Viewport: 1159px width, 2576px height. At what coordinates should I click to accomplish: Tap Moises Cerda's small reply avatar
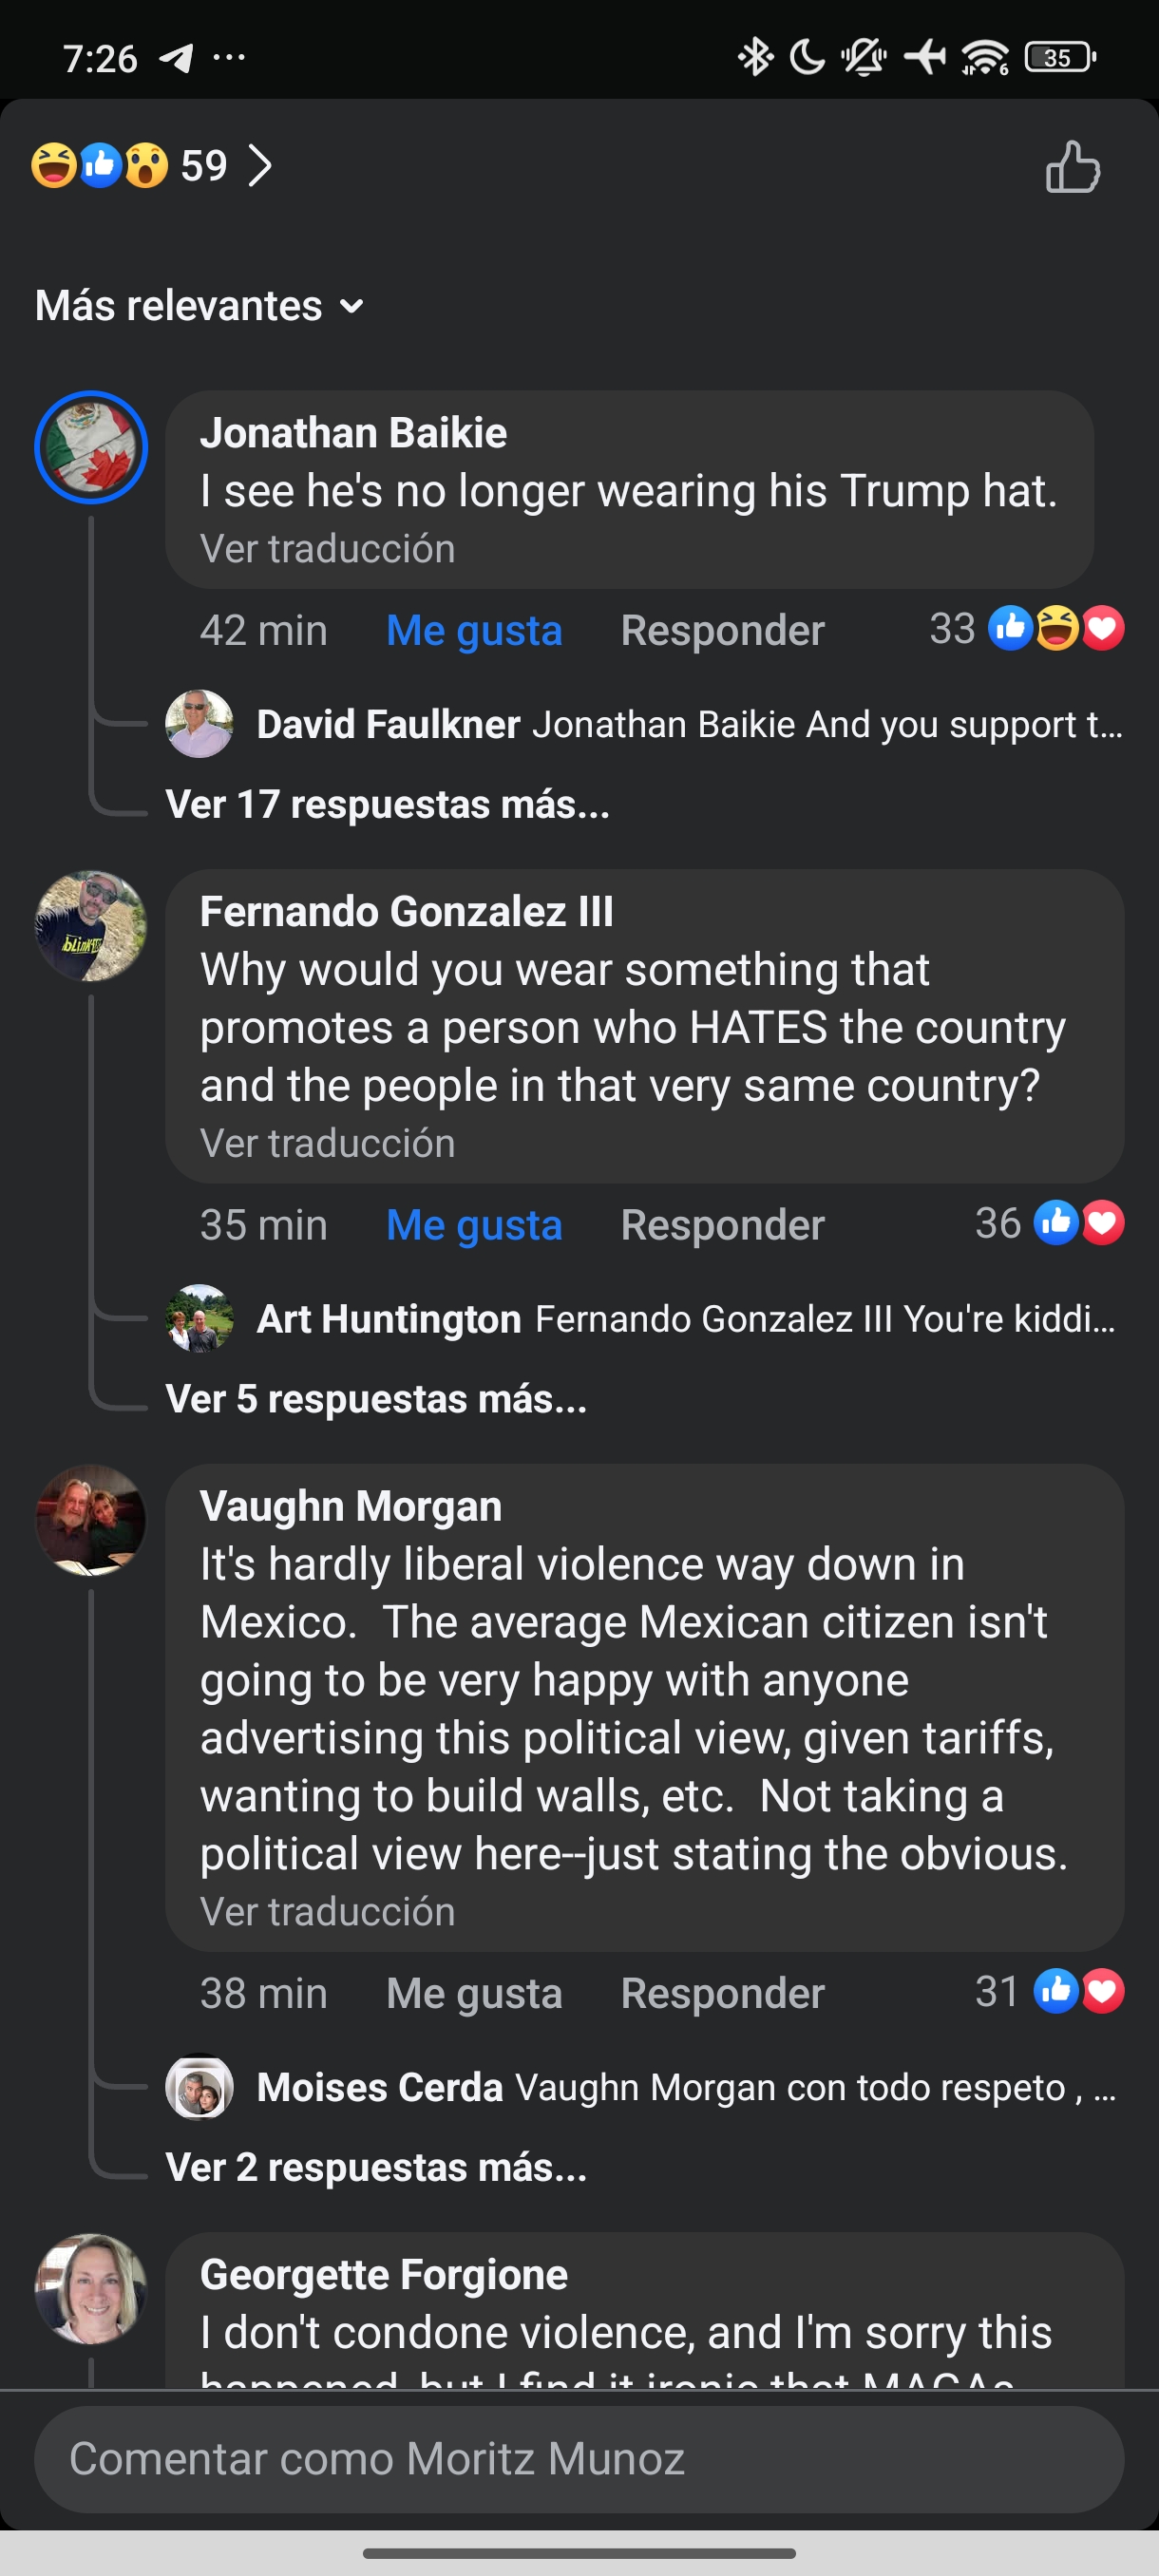click(199, 2086)
